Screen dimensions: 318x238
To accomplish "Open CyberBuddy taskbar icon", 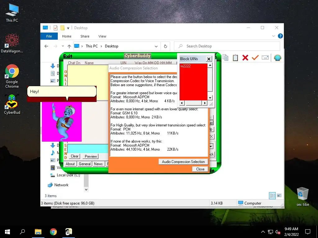I will [69, 232].
